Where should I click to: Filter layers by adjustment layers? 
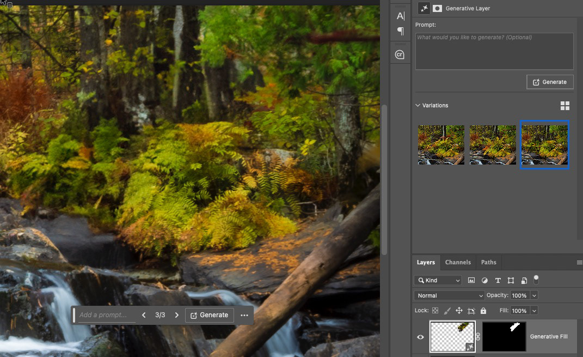pos(484,280)
